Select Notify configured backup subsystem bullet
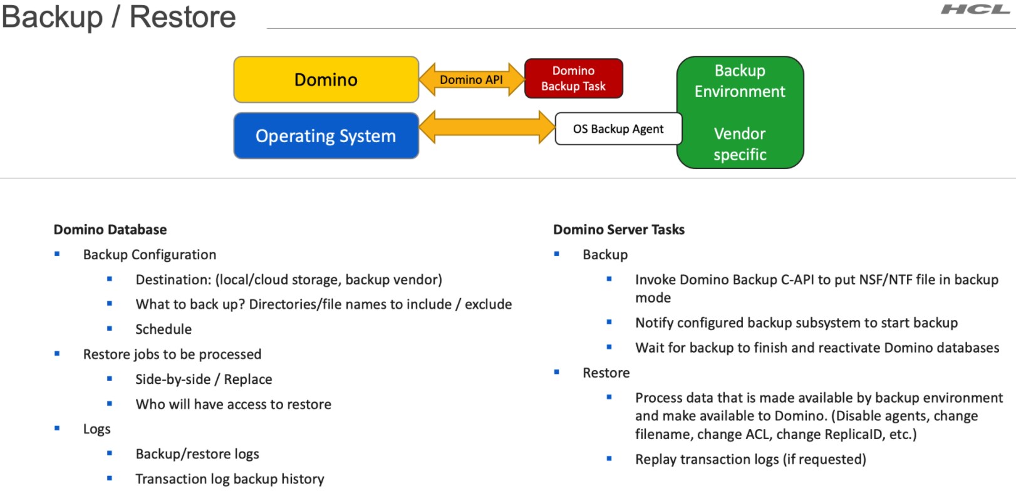This screenshot has width=1016, height=491. click(796, 323)
